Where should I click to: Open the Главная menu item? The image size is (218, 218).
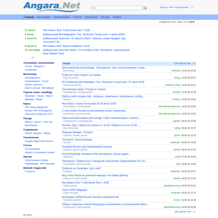29,17
